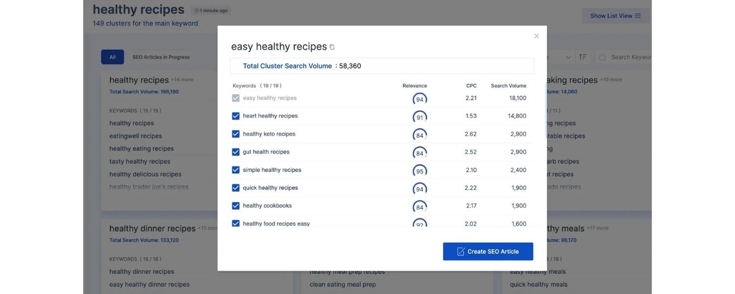Viewport: 735px width, 294px height.
Task: Select the 'All' filter tab
Action: [x=112, y=57]
